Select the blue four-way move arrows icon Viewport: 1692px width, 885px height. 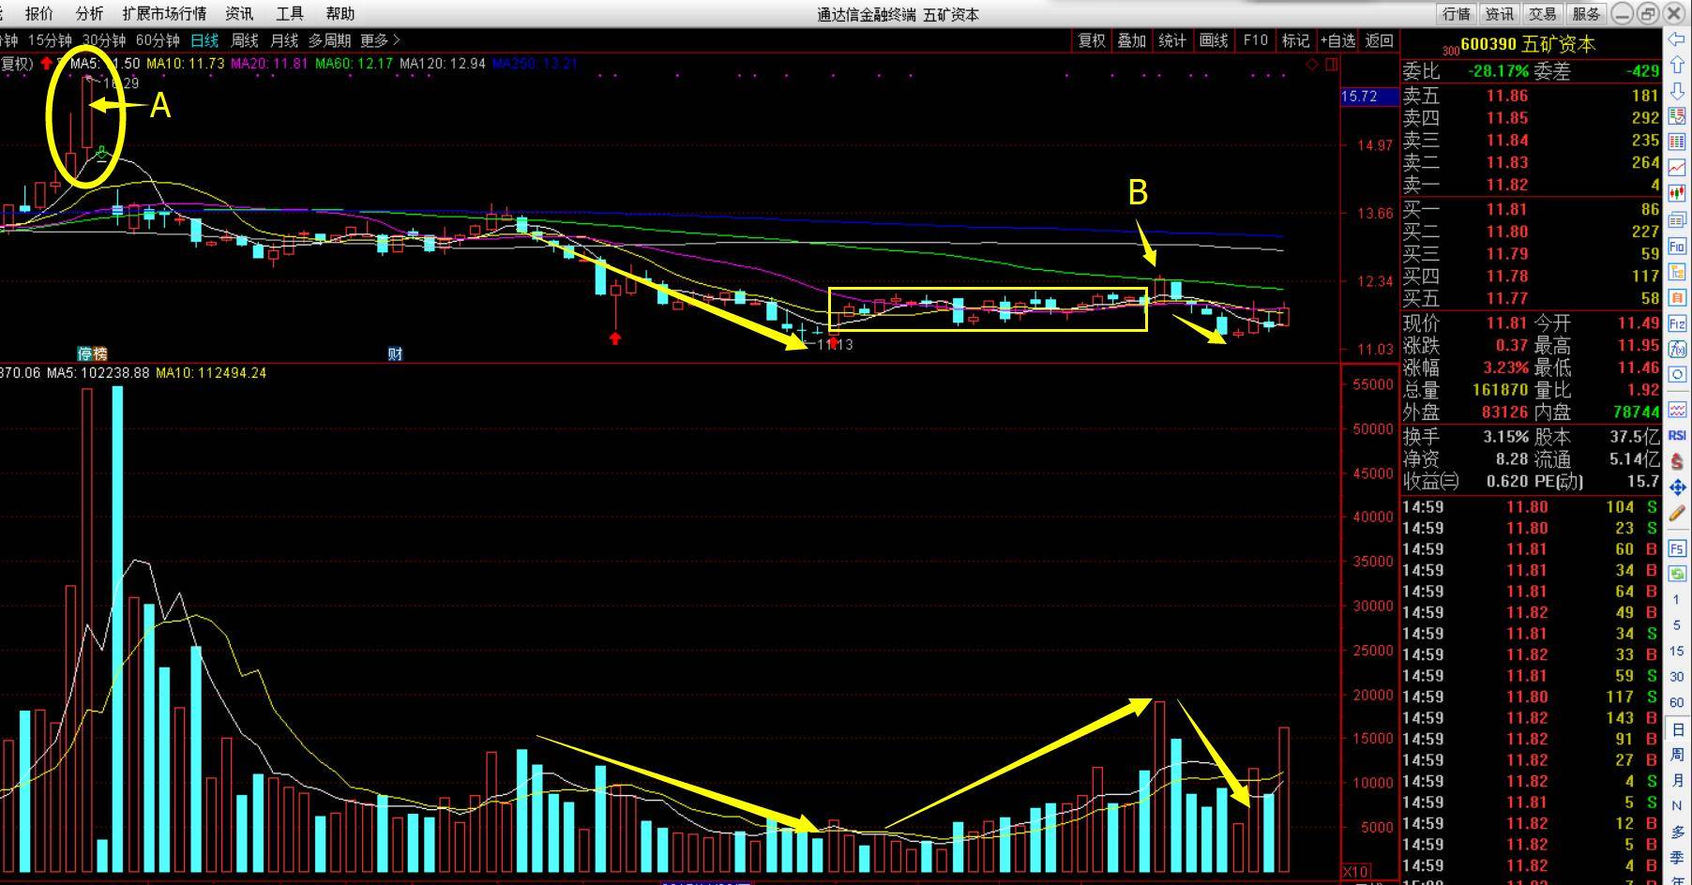click(x=1676, y=487)
